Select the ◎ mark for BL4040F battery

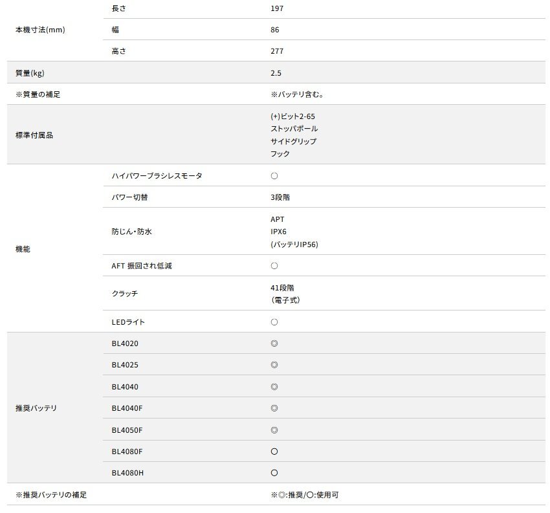pos(274,408)
